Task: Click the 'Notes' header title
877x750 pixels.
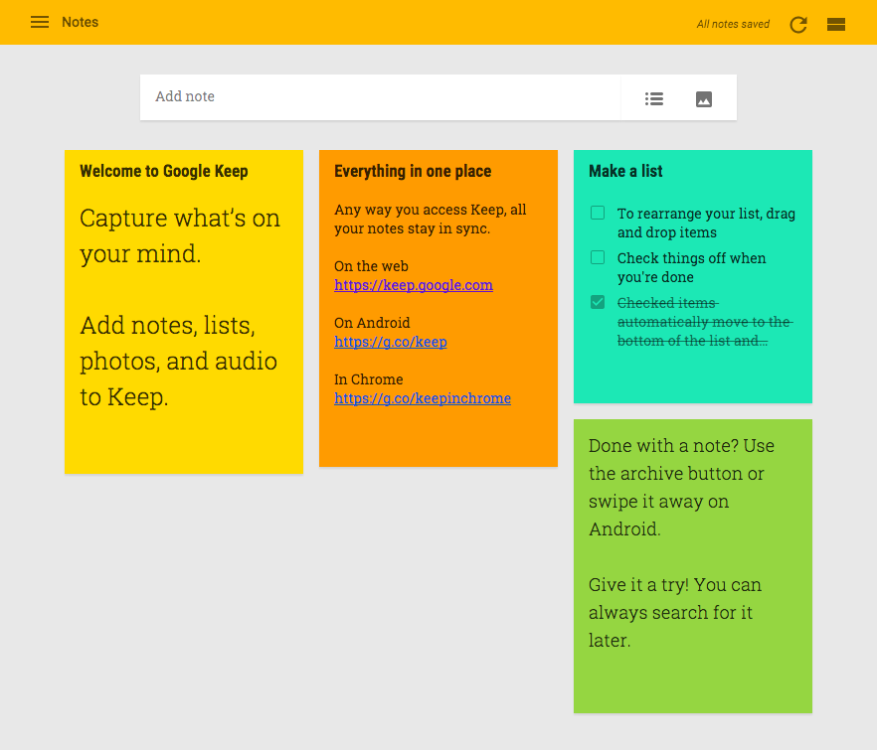Action: [x=80, y=23]
